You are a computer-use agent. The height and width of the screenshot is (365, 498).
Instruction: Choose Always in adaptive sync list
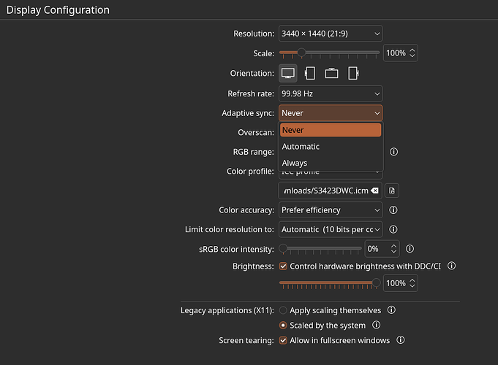click(x=331, y=163)
